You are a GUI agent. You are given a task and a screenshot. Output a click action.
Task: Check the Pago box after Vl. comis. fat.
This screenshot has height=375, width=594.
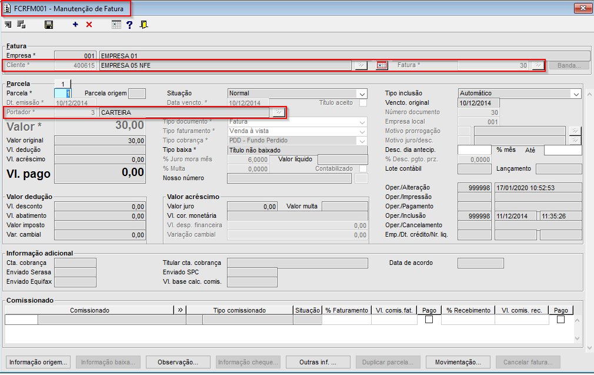pos(429,320)
